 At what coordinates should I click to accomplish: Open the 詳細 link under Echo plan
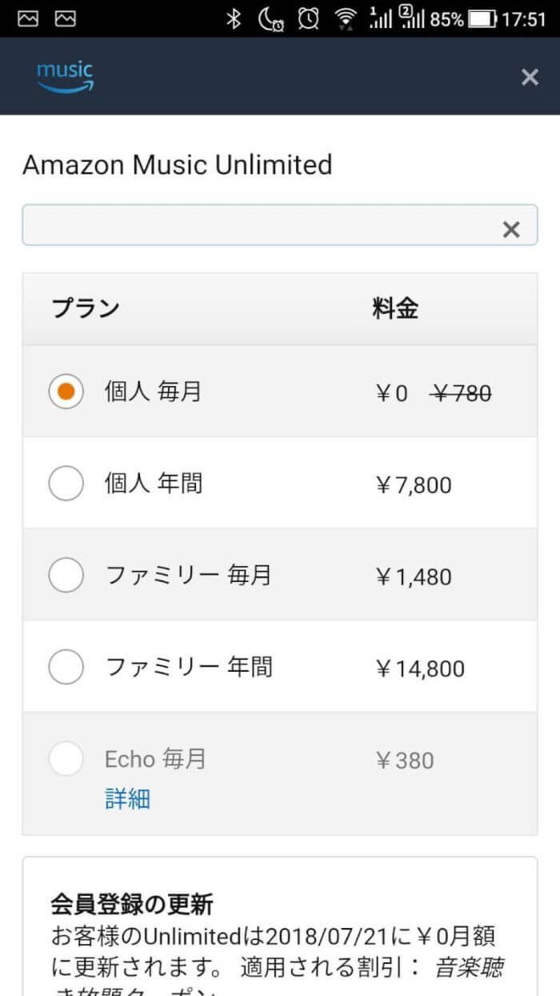[127, 798]
